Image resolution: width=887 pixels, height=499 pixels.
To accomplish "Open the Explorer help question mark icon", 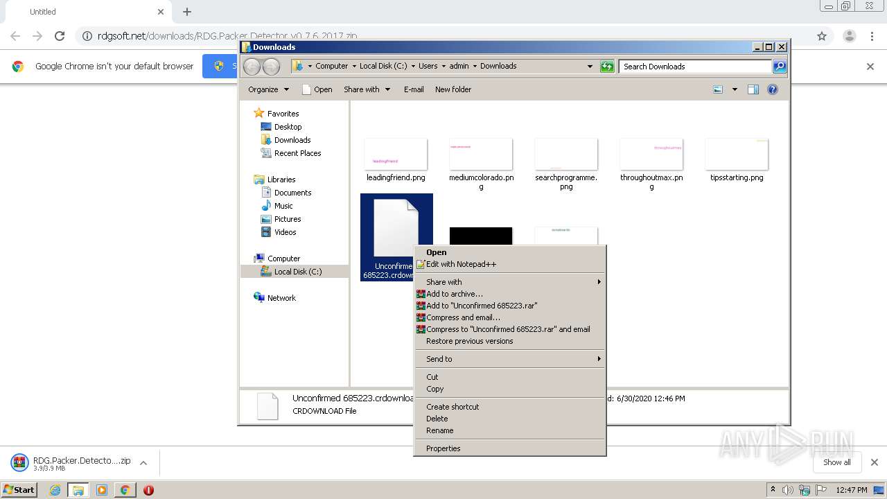I will (x=773, y=89).
